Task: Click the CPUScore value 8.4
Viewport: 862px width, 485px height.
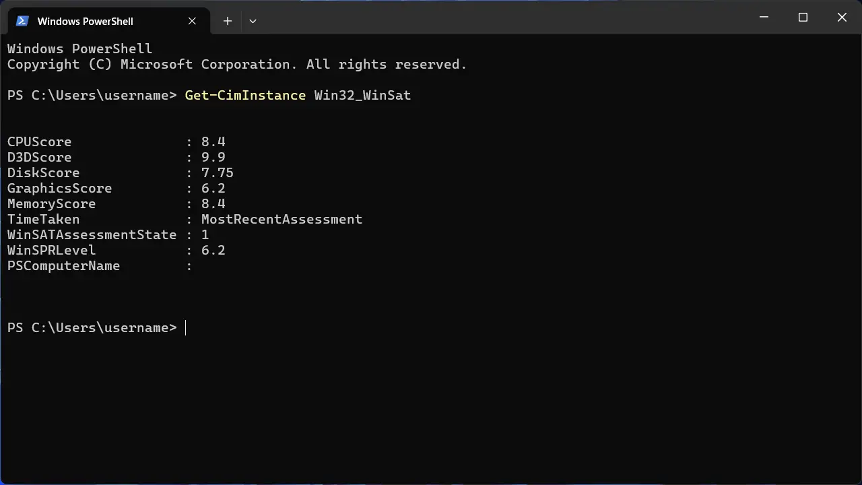Action: 213,141
